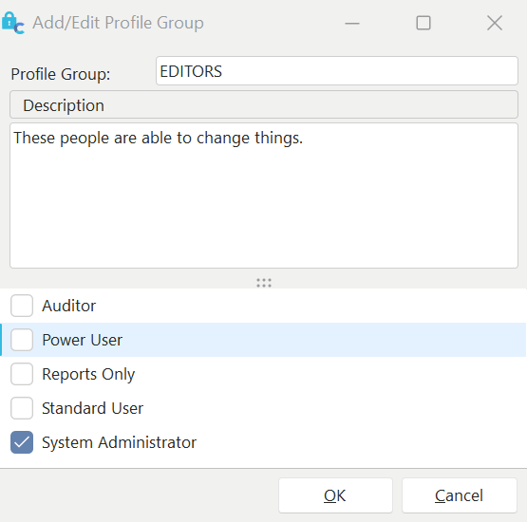Click the dotted splitter grip handle
The height and width of the screenshot is (522, 527).
click(264, 283)
